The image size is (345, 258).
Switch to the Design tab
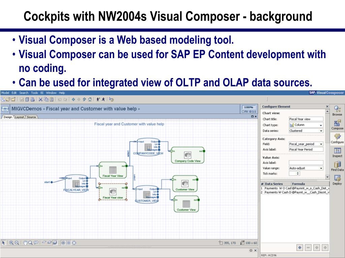point(8,117)
